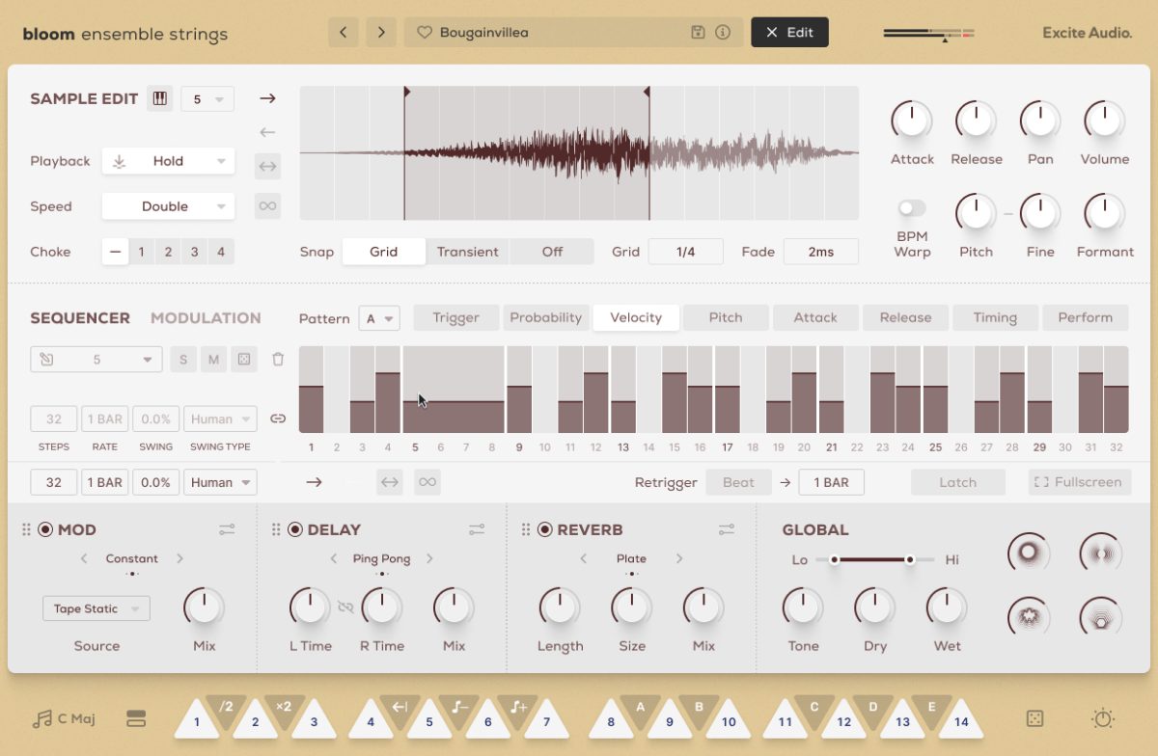
Task: Enable Latch mode
Action: tap(958, 481)
